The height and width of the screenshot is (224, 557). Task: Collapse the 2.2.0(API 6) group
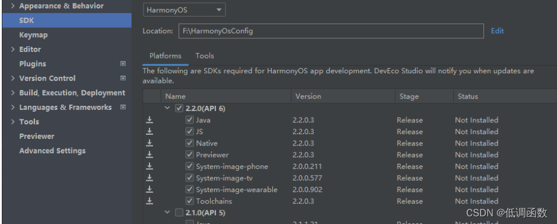[x=168, y=108]
